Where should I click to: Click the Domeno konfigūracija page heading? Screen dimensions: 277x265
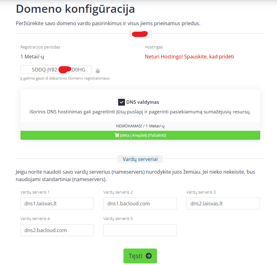(76, 9)
